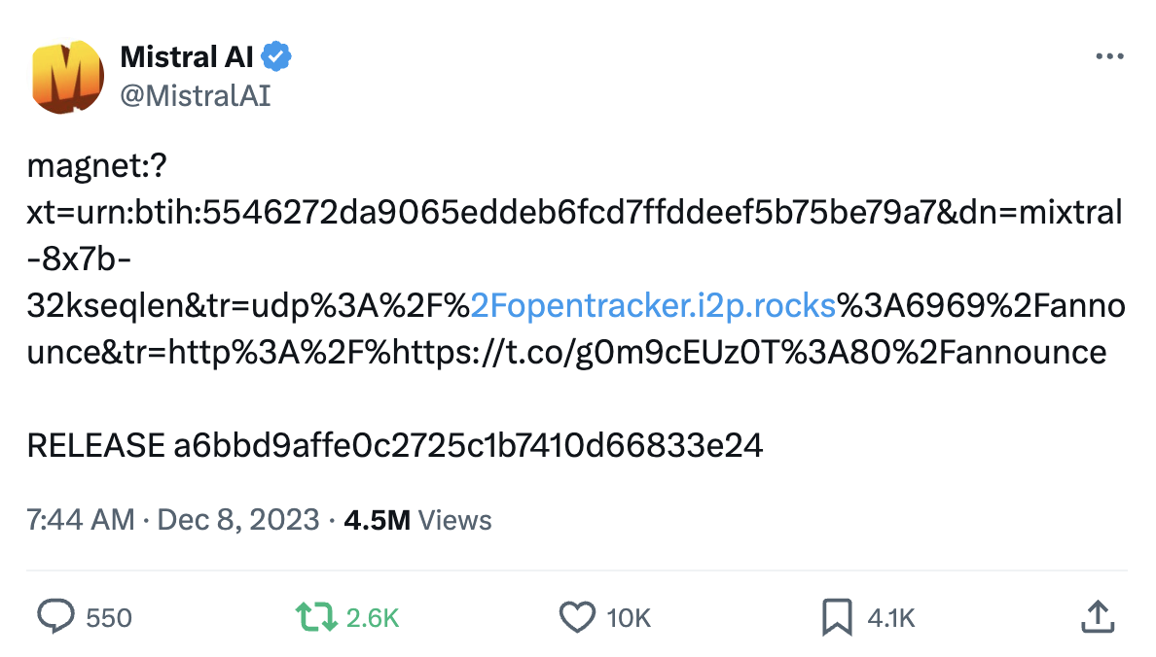Bookmark the tweet with bookmark icon
Screen dimensions: 1156x657
[x=837, y=617]
